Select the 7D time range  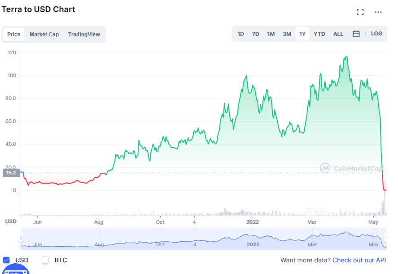(x=255, y=34)
